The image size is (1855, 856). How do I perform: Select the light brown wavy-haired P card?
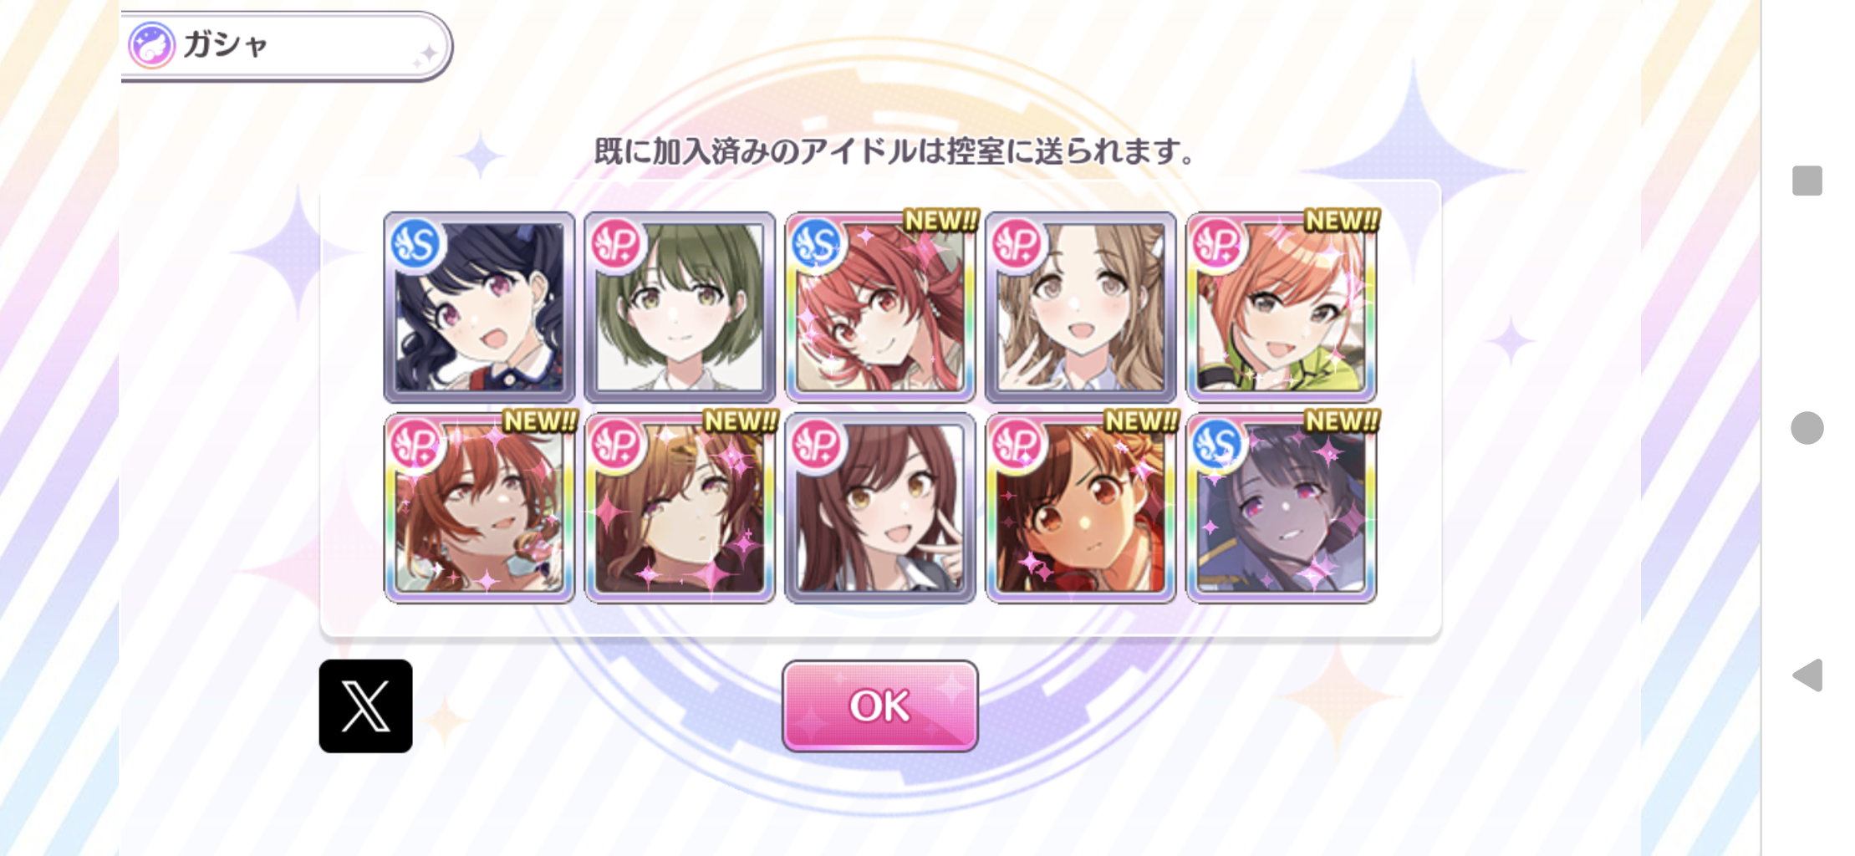pyautogui.click(x=1081, y=307)
